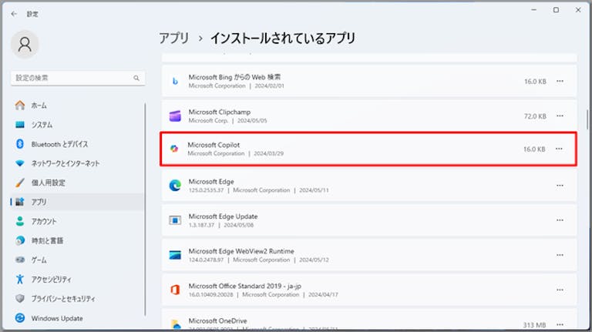Open more options for Microsoft Copilot
Viewport: 592px width, 332px height.
click(x=559, y=149)
